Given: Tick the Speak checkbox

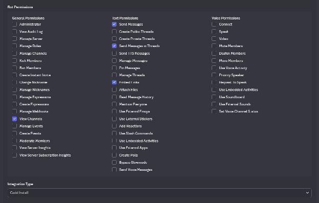Looking at the screenshot, I should click(x=214, y=32).
